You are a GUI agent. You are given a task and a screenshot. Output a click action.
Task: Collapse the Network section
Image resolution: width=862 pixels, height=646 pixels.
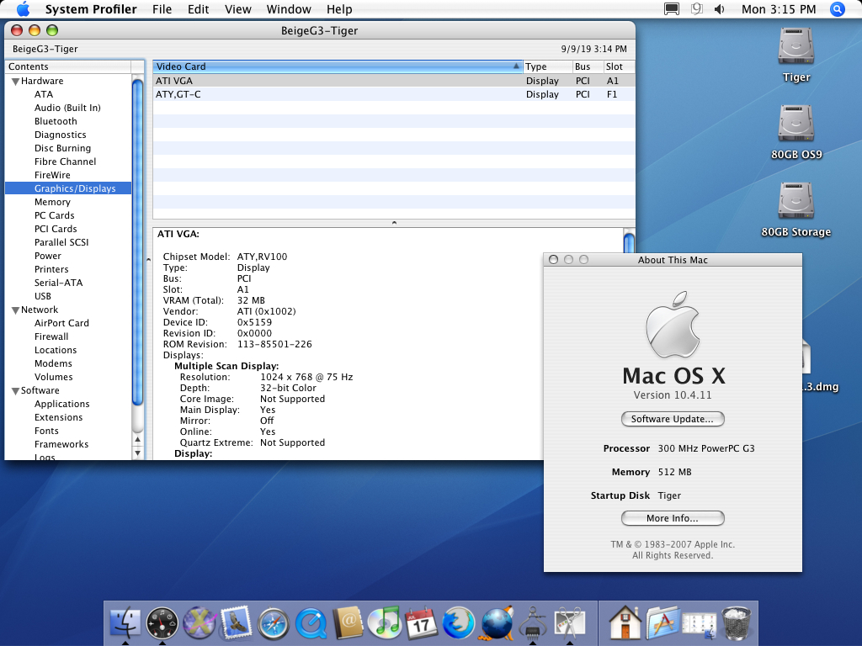[15, 310]
